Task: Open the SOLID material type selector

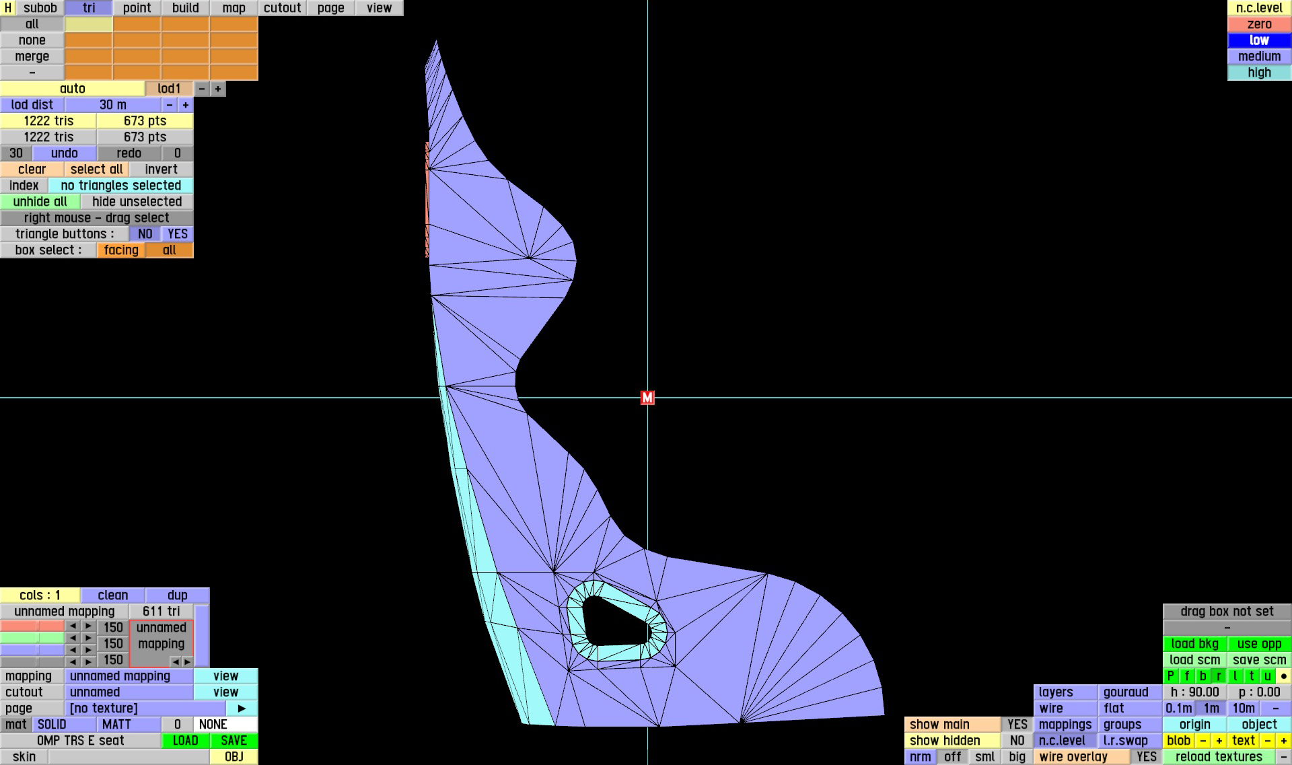Action: (x=64, y=725)
